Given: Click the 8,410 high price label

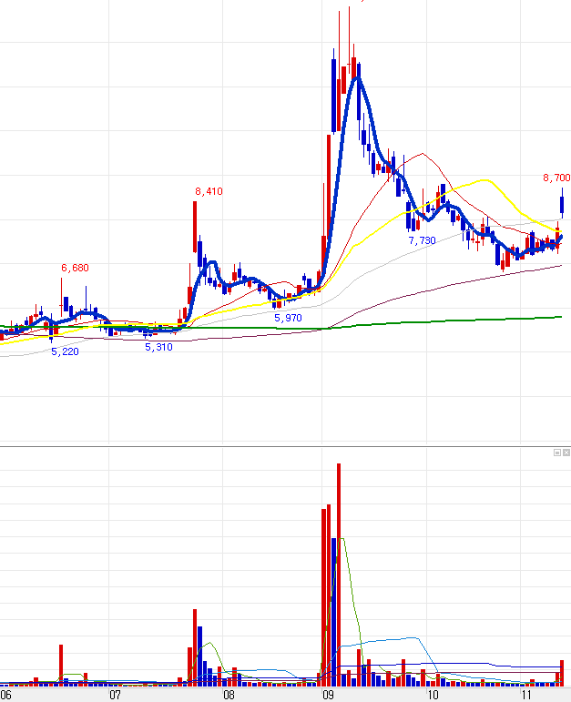Looking at the screenshot, I should [x=209, y=191].
